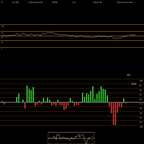Select the 'SI(TM)' header text
Viewport: 144px width, 144px height.
(55, 2)
